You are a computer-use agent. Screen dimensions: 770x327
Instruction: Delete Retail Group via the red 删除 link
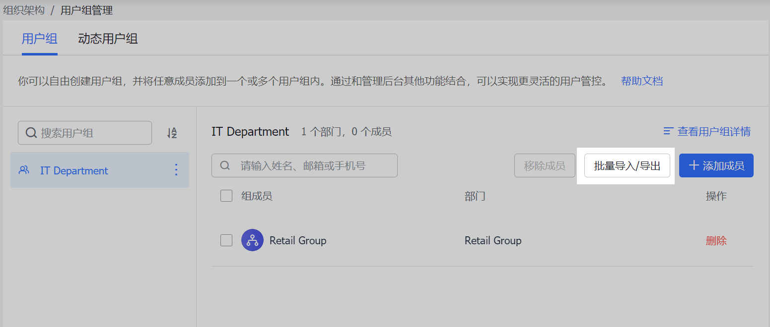(x=716, y=241)
